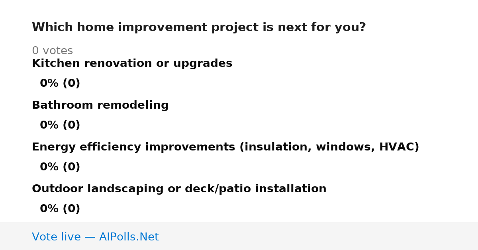The image size is (478, 250).
Task: Click the green Energy efficiency result bar
Action: [x=32, y=167]
